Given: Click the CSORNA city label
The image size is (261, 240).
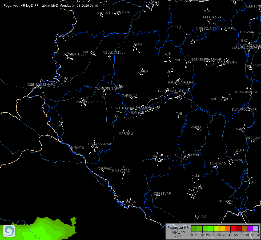Looking at the screenshot, I should point(123,12).
